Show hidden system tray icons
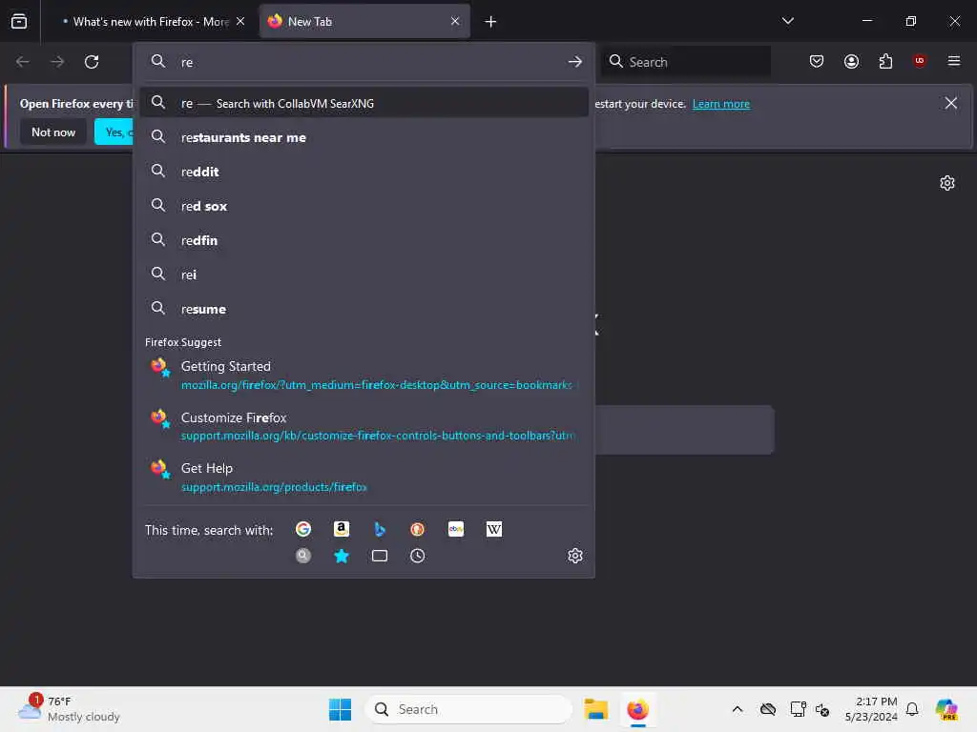The image size is (977, 732). point(738,709)
